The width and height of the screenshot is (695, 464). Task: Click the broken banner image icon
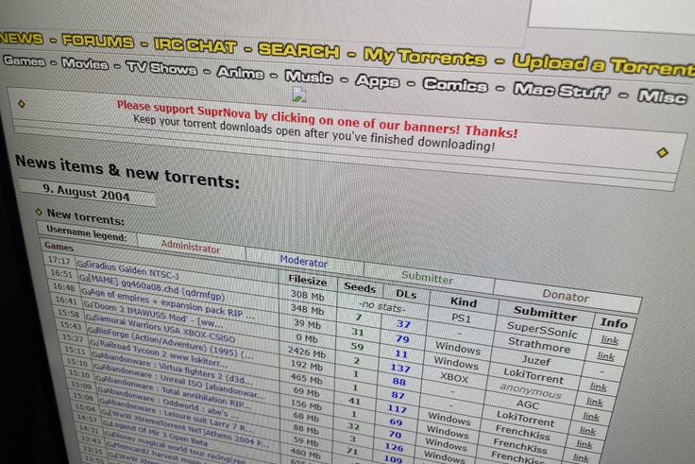[299, 95]
